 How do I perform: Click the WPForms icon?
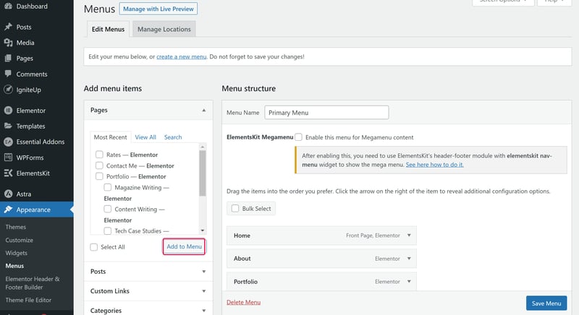coord(8,157)
